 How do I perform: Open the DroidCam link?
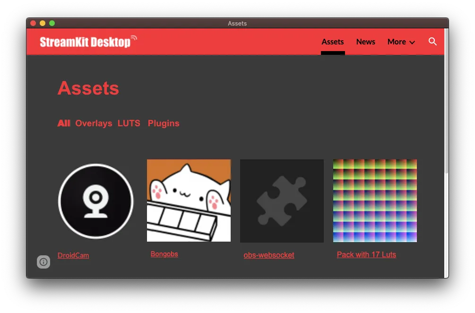73,255
